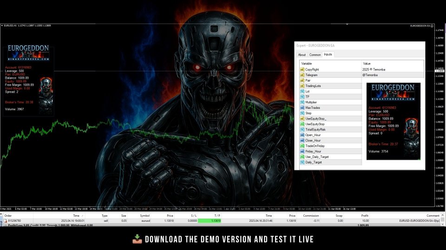Screen dimensions: 446x250
Task: Click the sell order icon for 915296780
Action: tap(6, 220)
